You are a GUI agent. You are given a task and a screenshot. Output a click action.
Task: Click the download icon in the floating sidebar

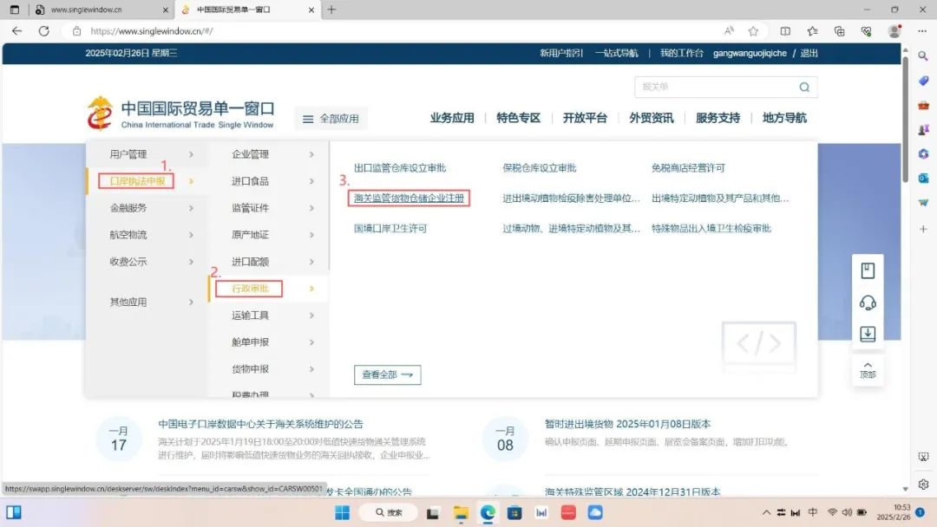(867, 334)
